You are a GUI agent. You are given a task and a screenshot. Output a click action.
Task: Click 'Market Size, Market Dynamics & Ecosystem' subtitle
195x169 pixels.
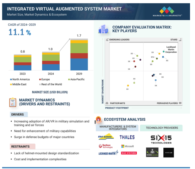tap(37, 15)
